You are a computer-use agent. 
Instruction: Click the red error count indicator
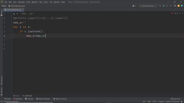tap(172, 13)
